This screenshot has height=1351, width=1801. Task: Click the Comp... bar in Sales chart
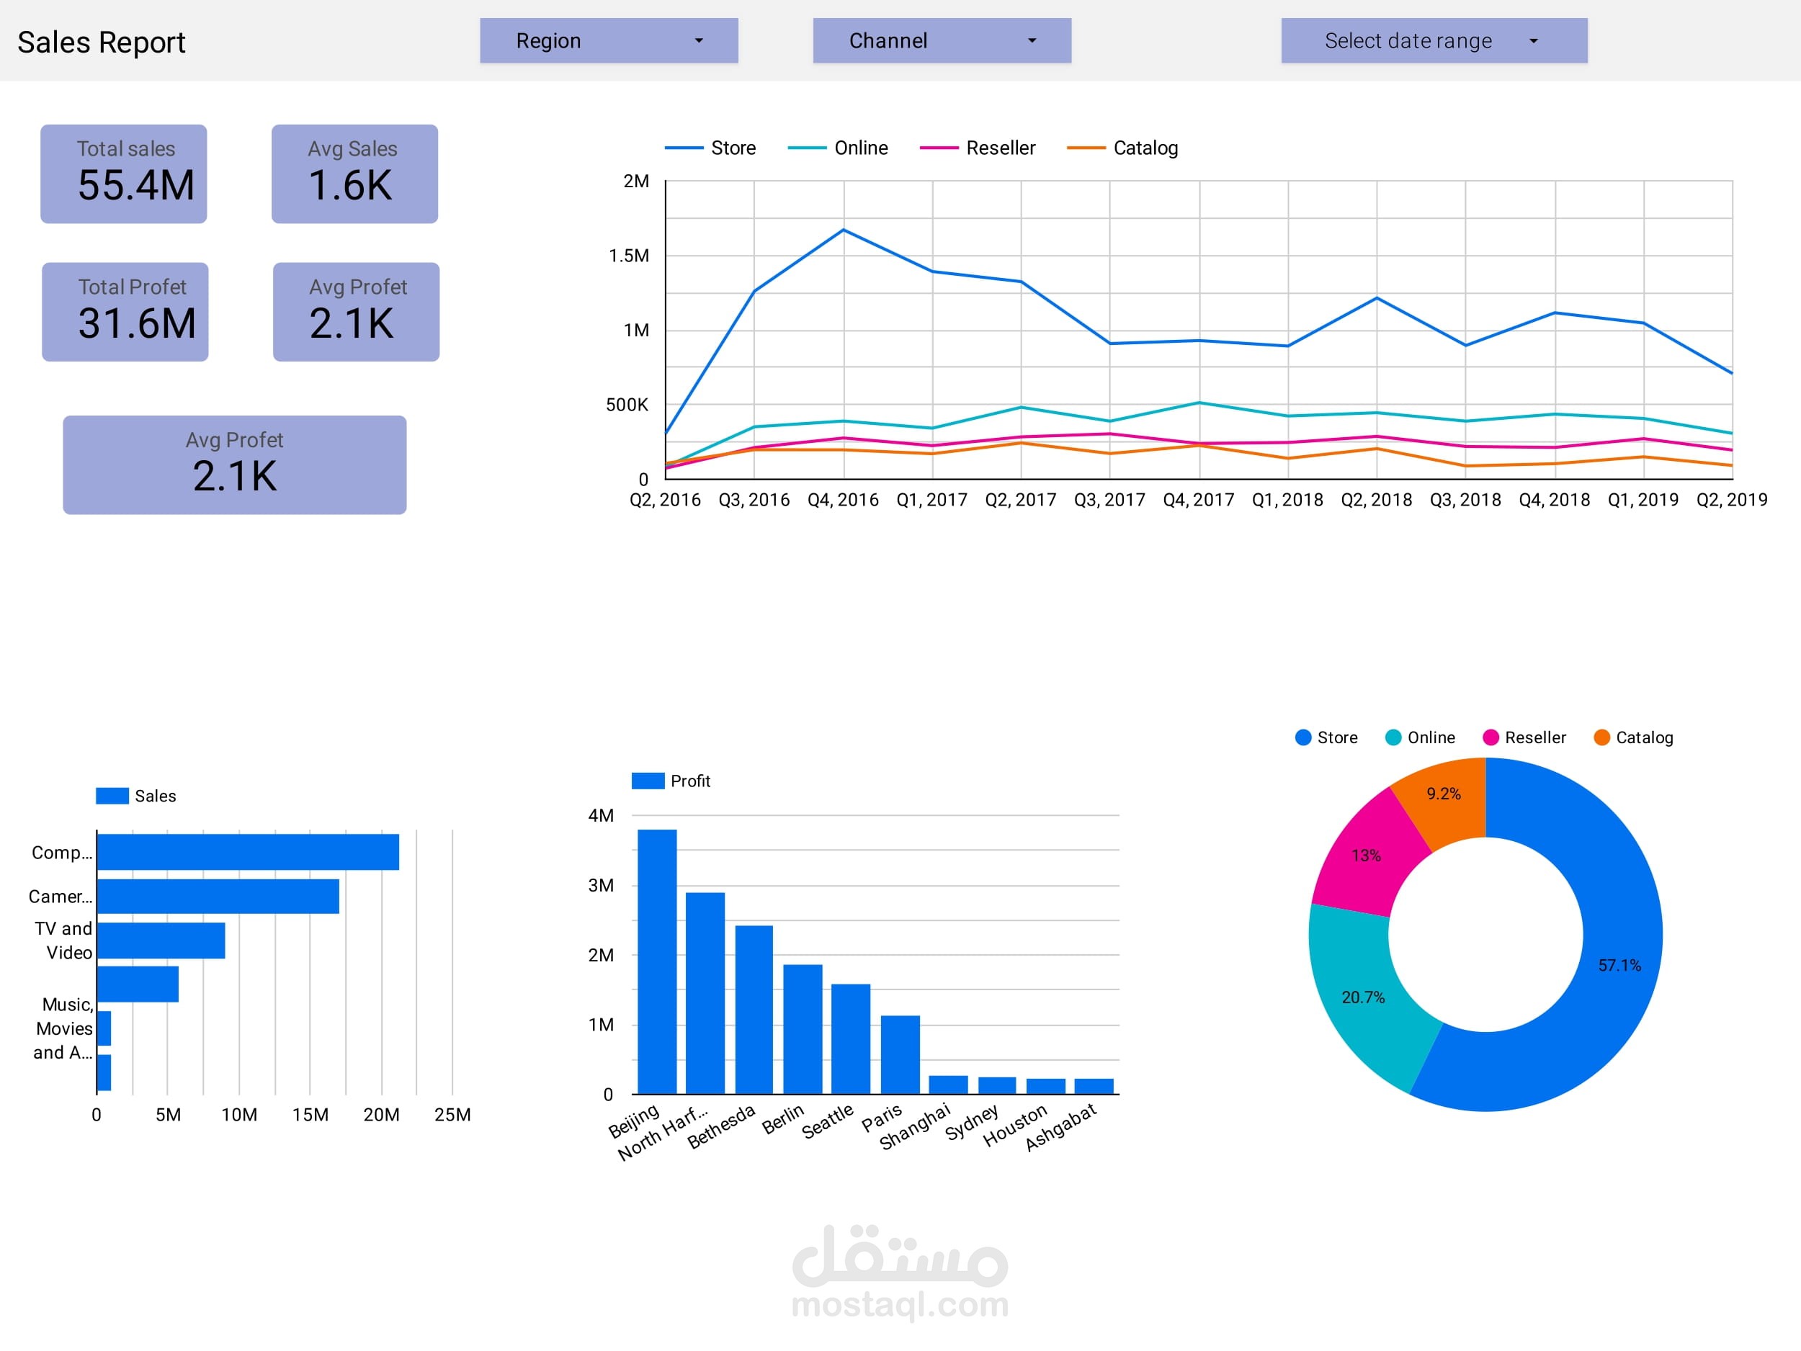pyautogui.click(x=248, y=852)
